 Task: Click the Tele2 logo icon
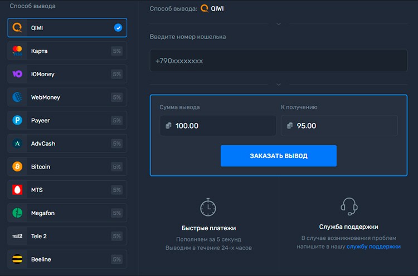pyautogui.click(x=17, y=236)
